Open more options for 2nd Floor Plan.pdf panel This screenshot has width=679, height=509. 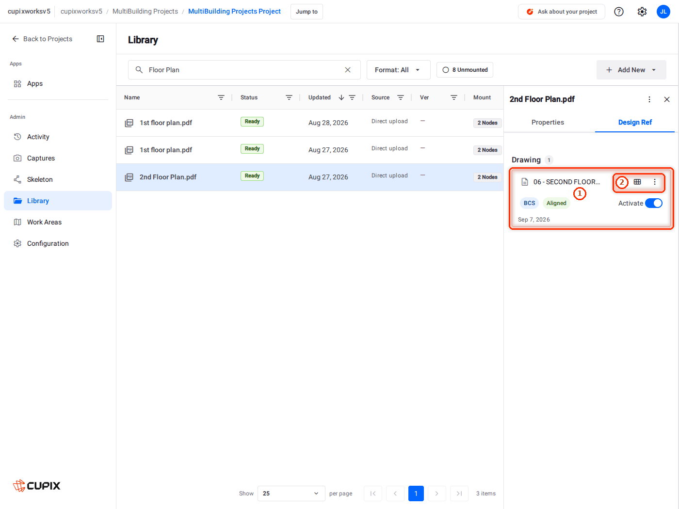coord(649,99)
